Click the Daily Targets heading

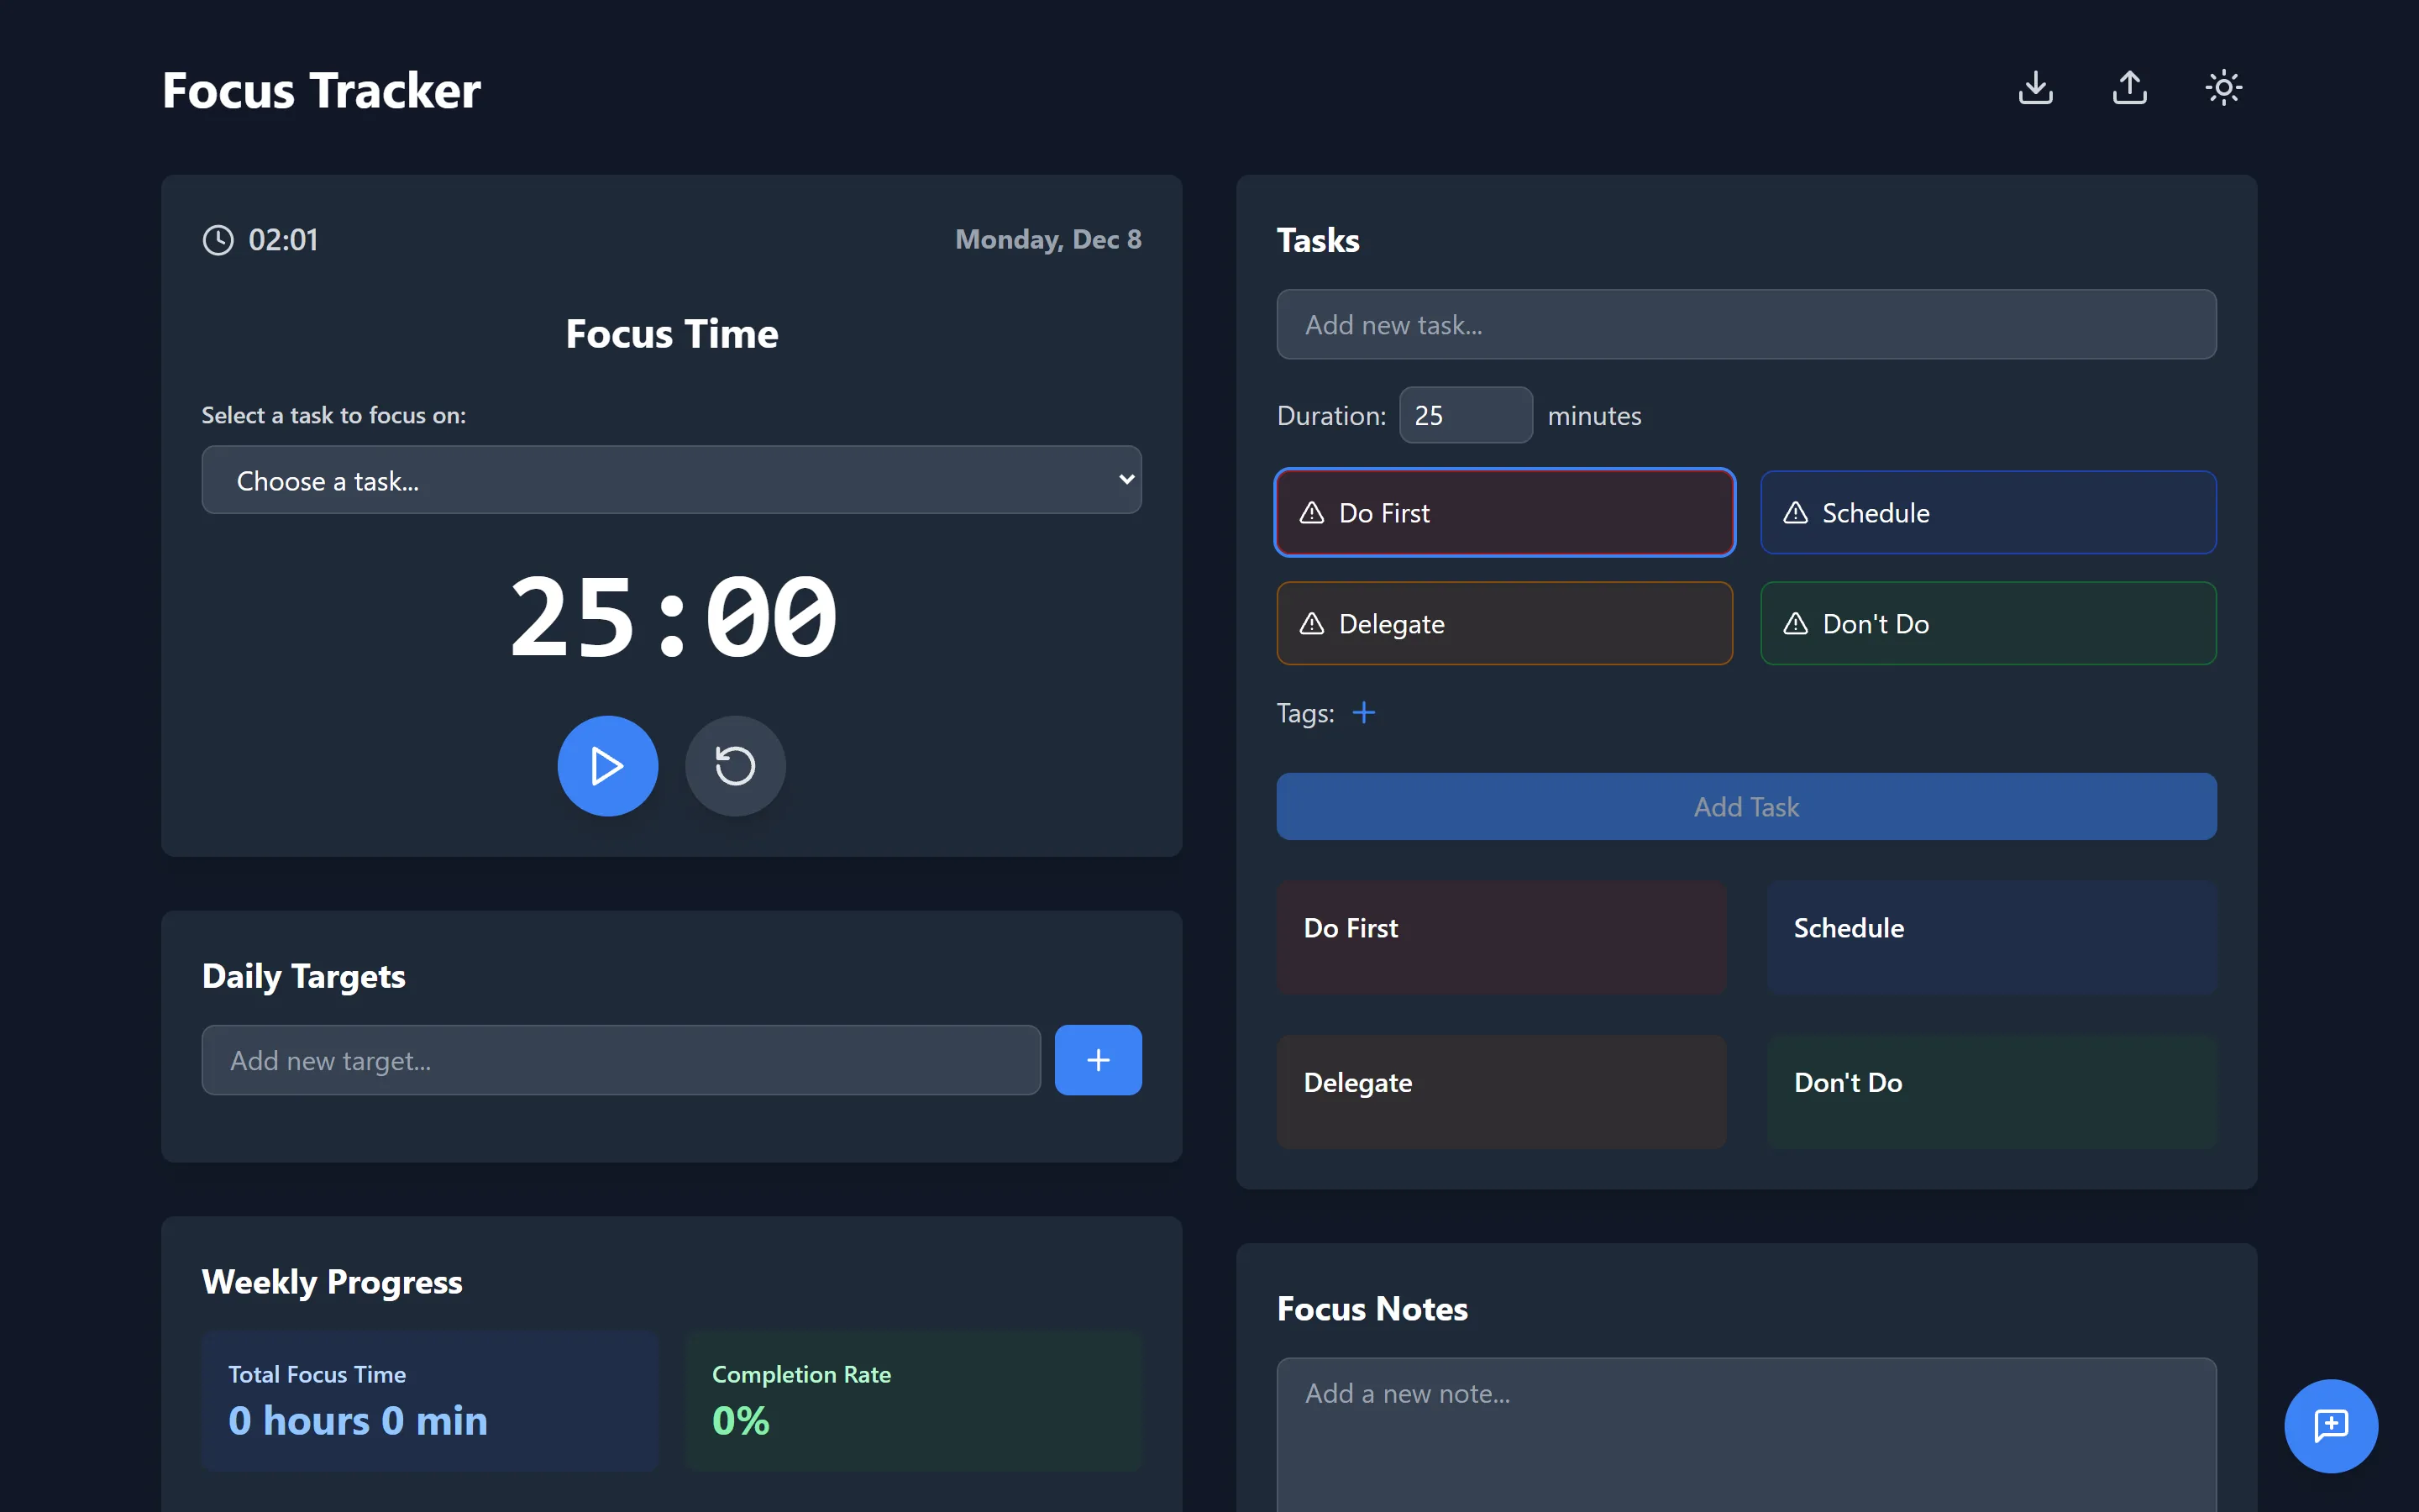[304, 976]
